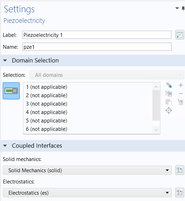185x201 pixels.
Task: Click the Clear Selection icon
Action: 181,102
